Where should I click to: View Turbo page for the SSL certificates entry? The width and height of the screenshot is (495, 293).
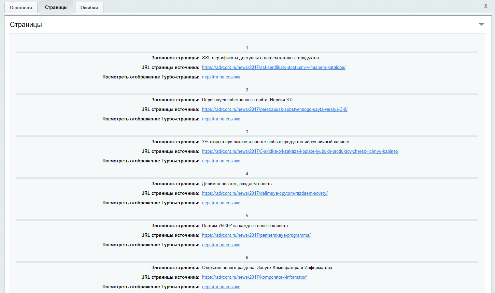tap(221, 77)
